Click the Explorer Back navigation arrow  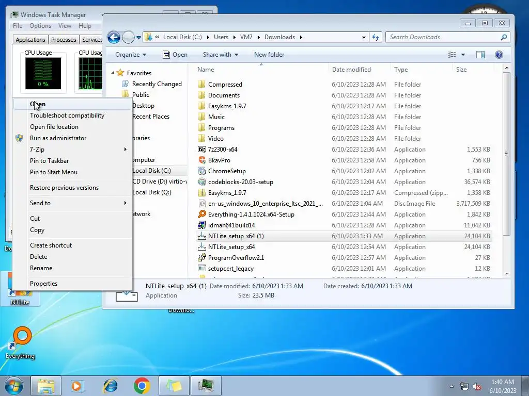(x=114, y=37)
